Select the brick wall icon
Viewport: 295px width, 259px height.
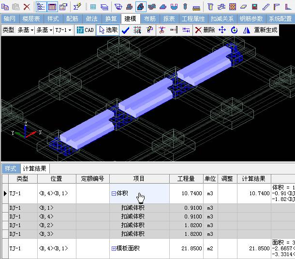[233, 7]
